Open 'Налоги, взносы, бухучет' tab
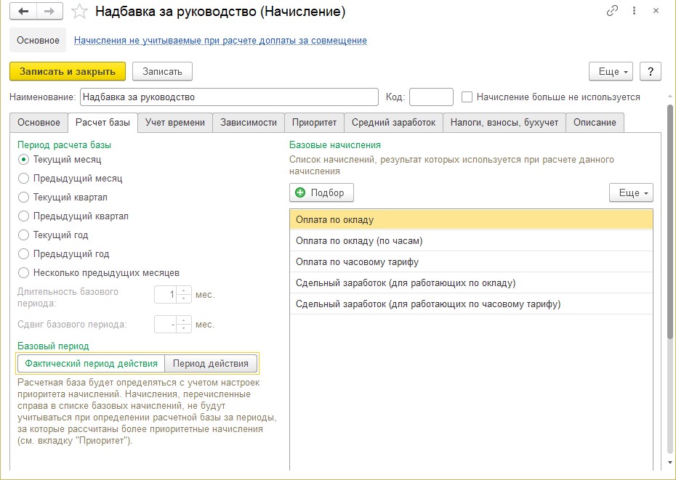Screen dimensions: 676x480 click(504, 123)
